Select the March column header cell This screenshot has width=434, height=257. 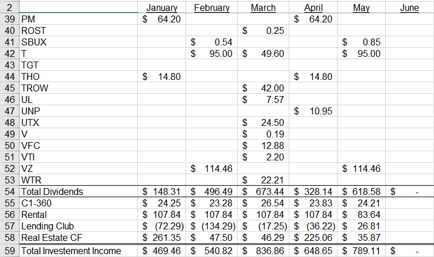coord(263,7)
